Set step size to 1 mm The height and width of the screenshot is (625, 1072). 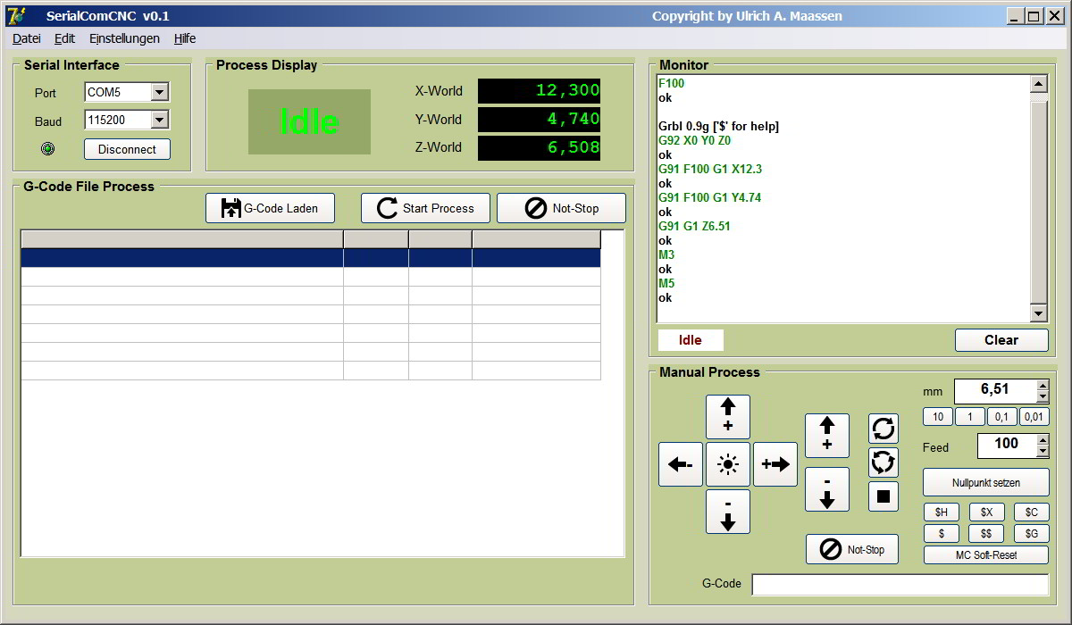coord(970,417)
